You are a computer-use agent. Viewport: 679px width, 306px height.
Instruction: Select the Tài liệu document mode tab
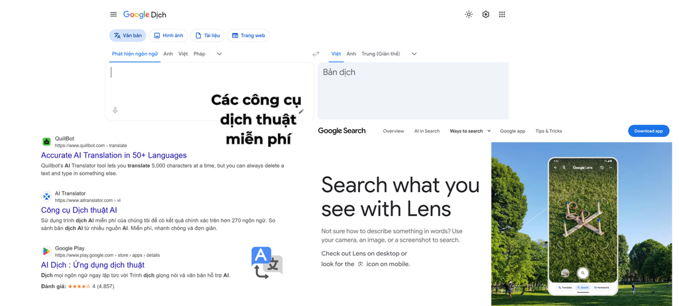click(x=208, y=36)
